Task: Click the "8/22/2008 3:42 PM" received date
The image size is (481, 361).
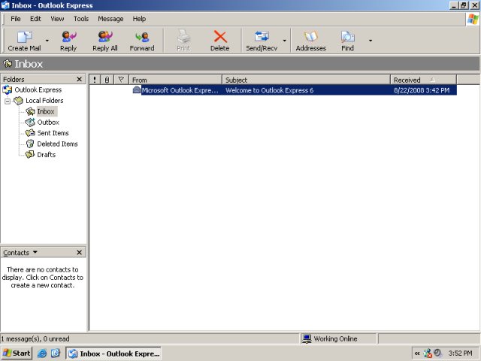Action: click(x=422, y=90)
